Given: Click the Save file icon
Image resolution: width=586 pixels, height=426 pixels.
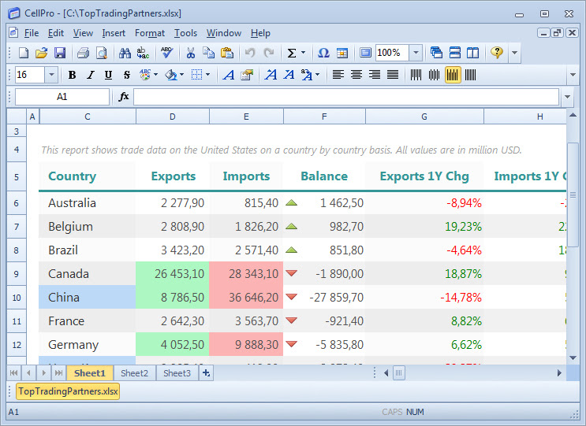Looking at the screenshot, I should 59,53.
